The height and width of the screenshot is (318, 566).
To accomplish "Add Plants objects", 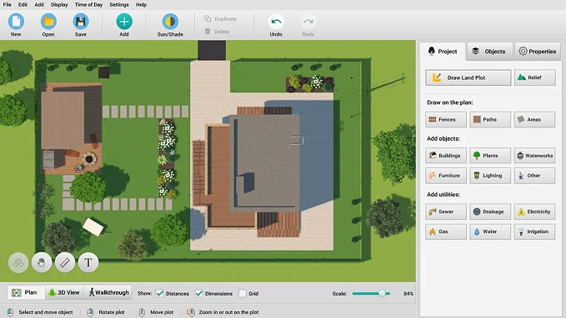I will [x=490, y=156].
